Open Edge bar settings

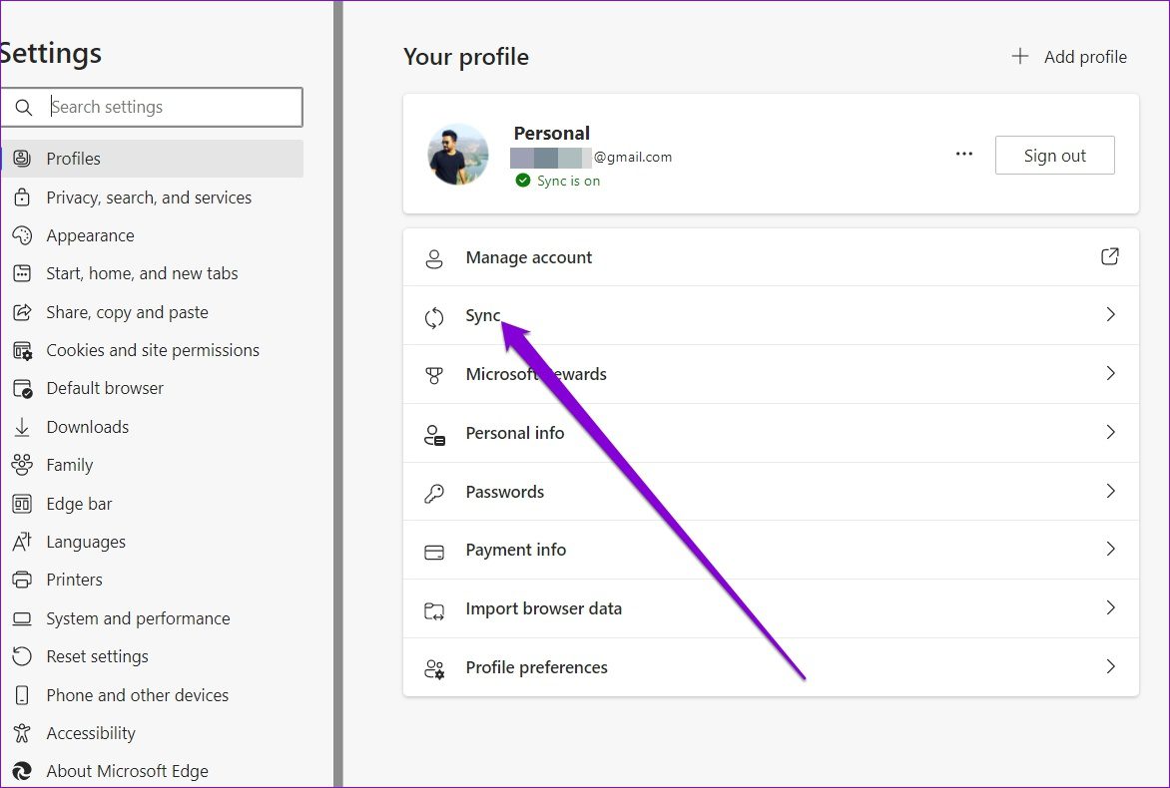[152, 504]
